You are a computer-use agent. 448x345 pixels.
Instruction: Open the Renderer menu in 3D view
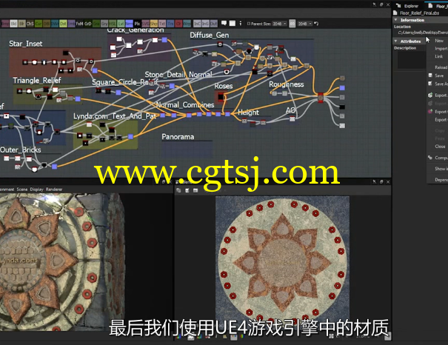click(x=54, y=190)
